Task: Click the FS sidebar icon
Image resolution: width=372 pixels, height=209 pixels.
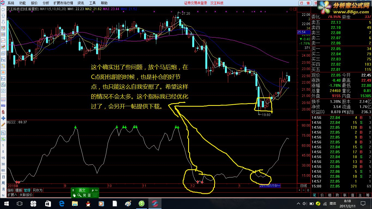Action: (3, 133)
